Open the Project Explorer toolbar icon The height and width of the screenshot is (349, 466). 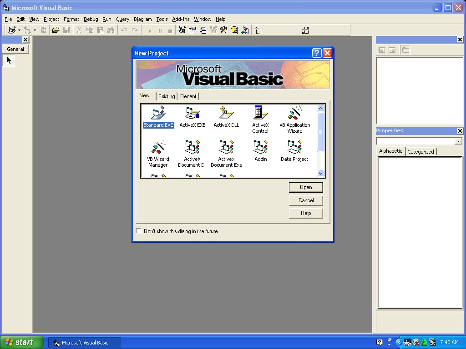[x=182, y=30]
